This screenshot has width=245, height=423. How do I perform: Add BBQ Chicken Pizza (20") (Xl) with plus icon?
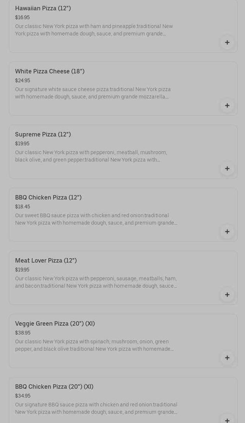pos(227,420)
